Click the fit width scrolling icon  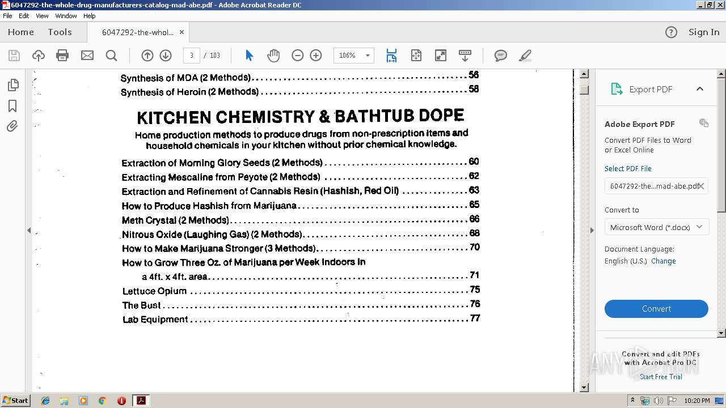tap(391, 56)
